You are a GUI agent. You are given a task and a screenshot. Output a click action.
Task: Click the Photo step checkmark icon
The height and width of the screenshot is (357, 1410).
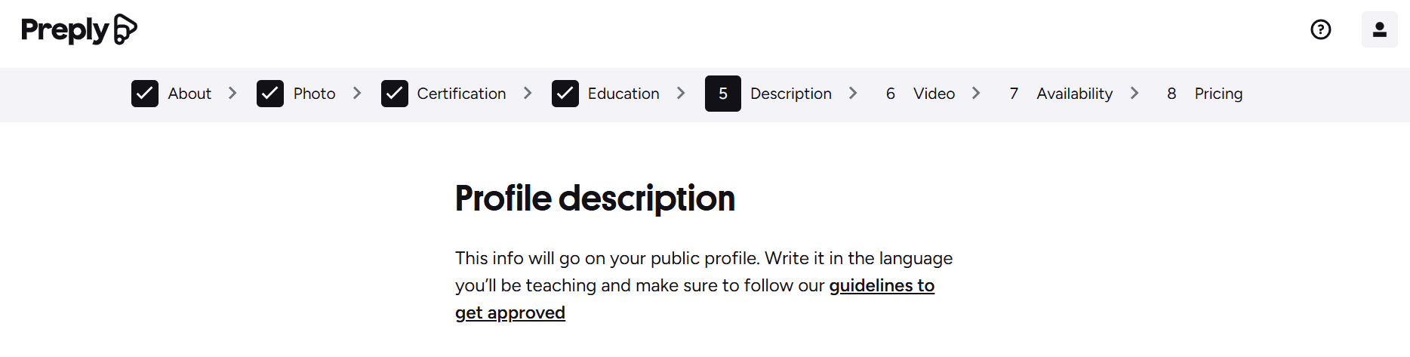tap(270, 94)
